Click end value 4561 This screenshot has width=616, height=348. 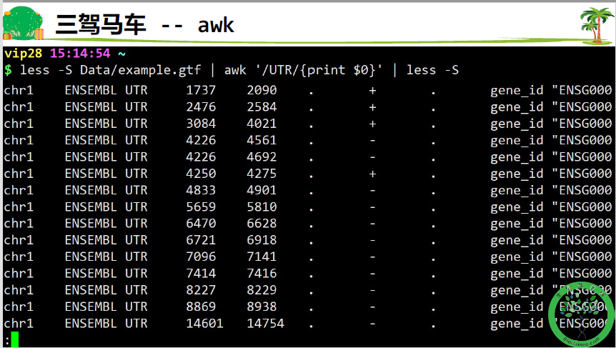point(262,140)
